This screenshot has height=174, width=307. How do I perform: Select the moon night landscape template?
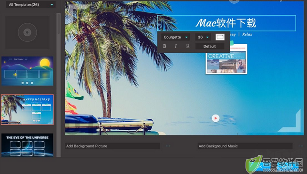(x=27, y=71)
